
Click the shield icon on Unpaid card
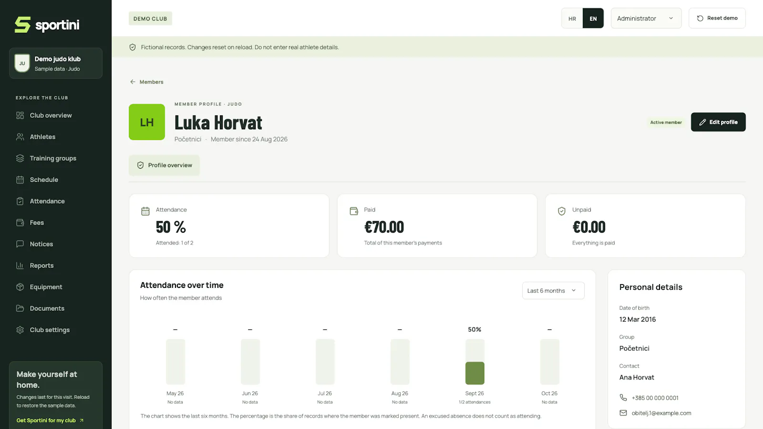tap(562, 211)
